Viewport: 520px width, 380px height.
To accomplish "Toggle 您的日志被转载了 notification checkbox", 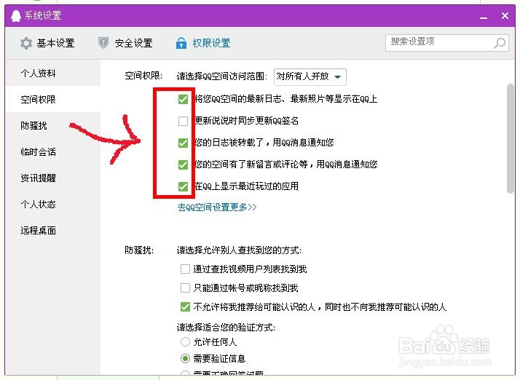I will [x=183, y=143].
